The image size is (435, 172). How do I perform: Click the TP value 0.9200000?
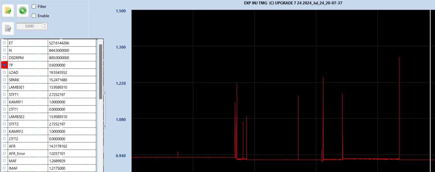[57, 65]
